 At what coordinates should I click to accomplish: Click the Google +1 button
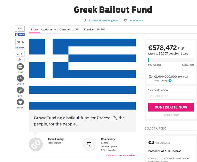point(20,60)
